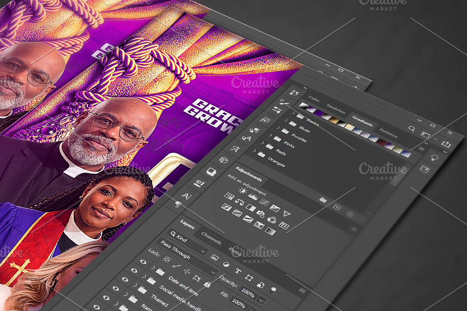
Task: Add a Levels adjustment
Action: click(x=253, y=197)
